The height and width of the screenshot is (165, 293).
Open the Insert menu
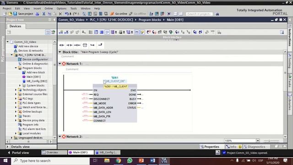[37, 8]
